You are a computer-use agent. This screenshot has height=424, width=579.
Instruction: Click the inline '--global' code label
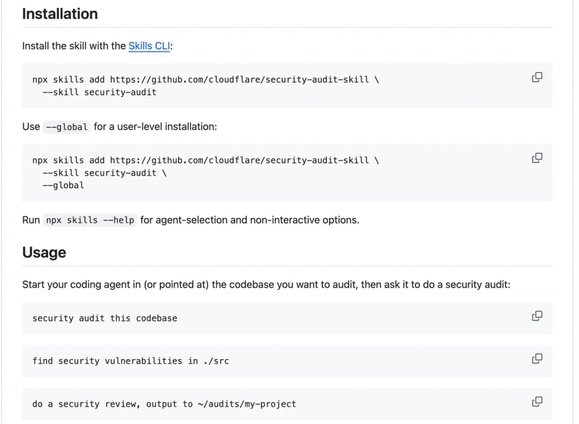coord(67,127)
